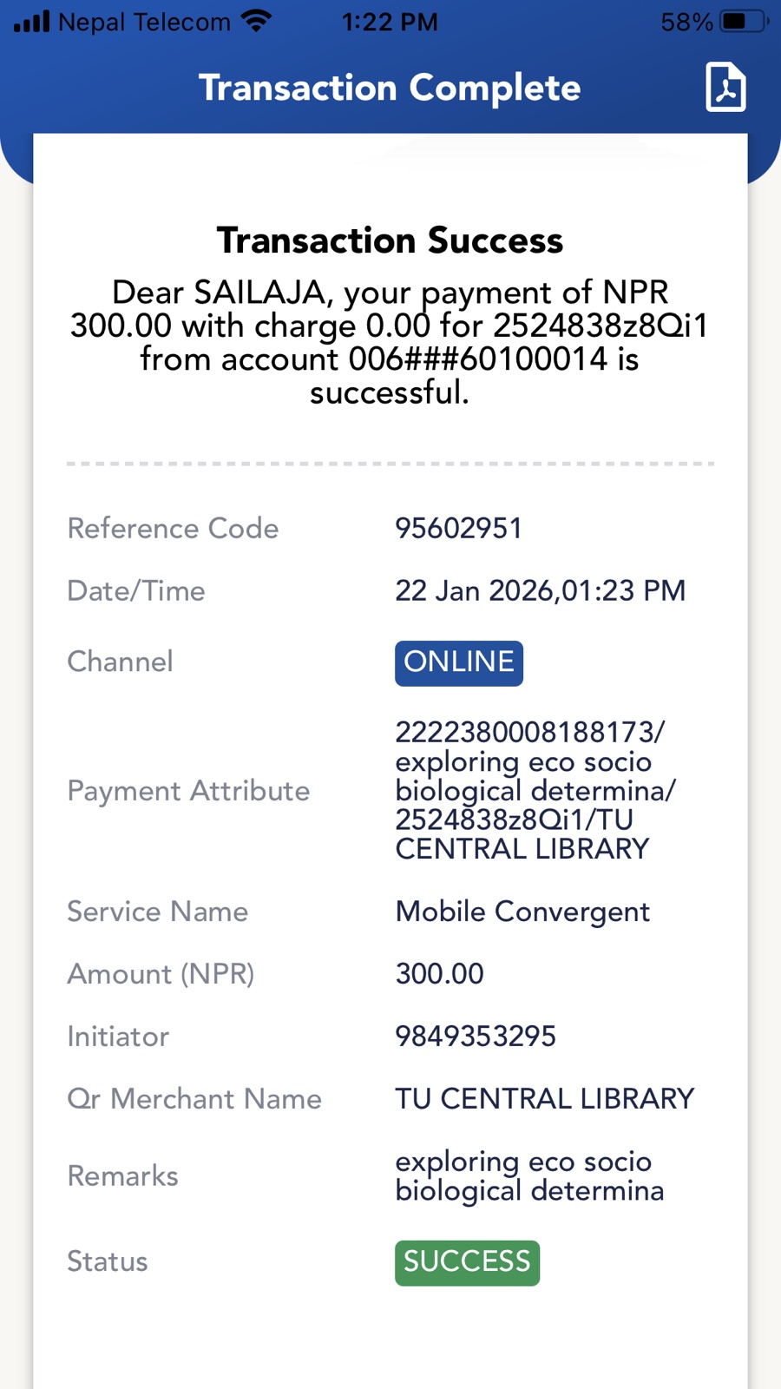
Task: Tap the payment confirmation message paragraph
Action: [390, 342]
